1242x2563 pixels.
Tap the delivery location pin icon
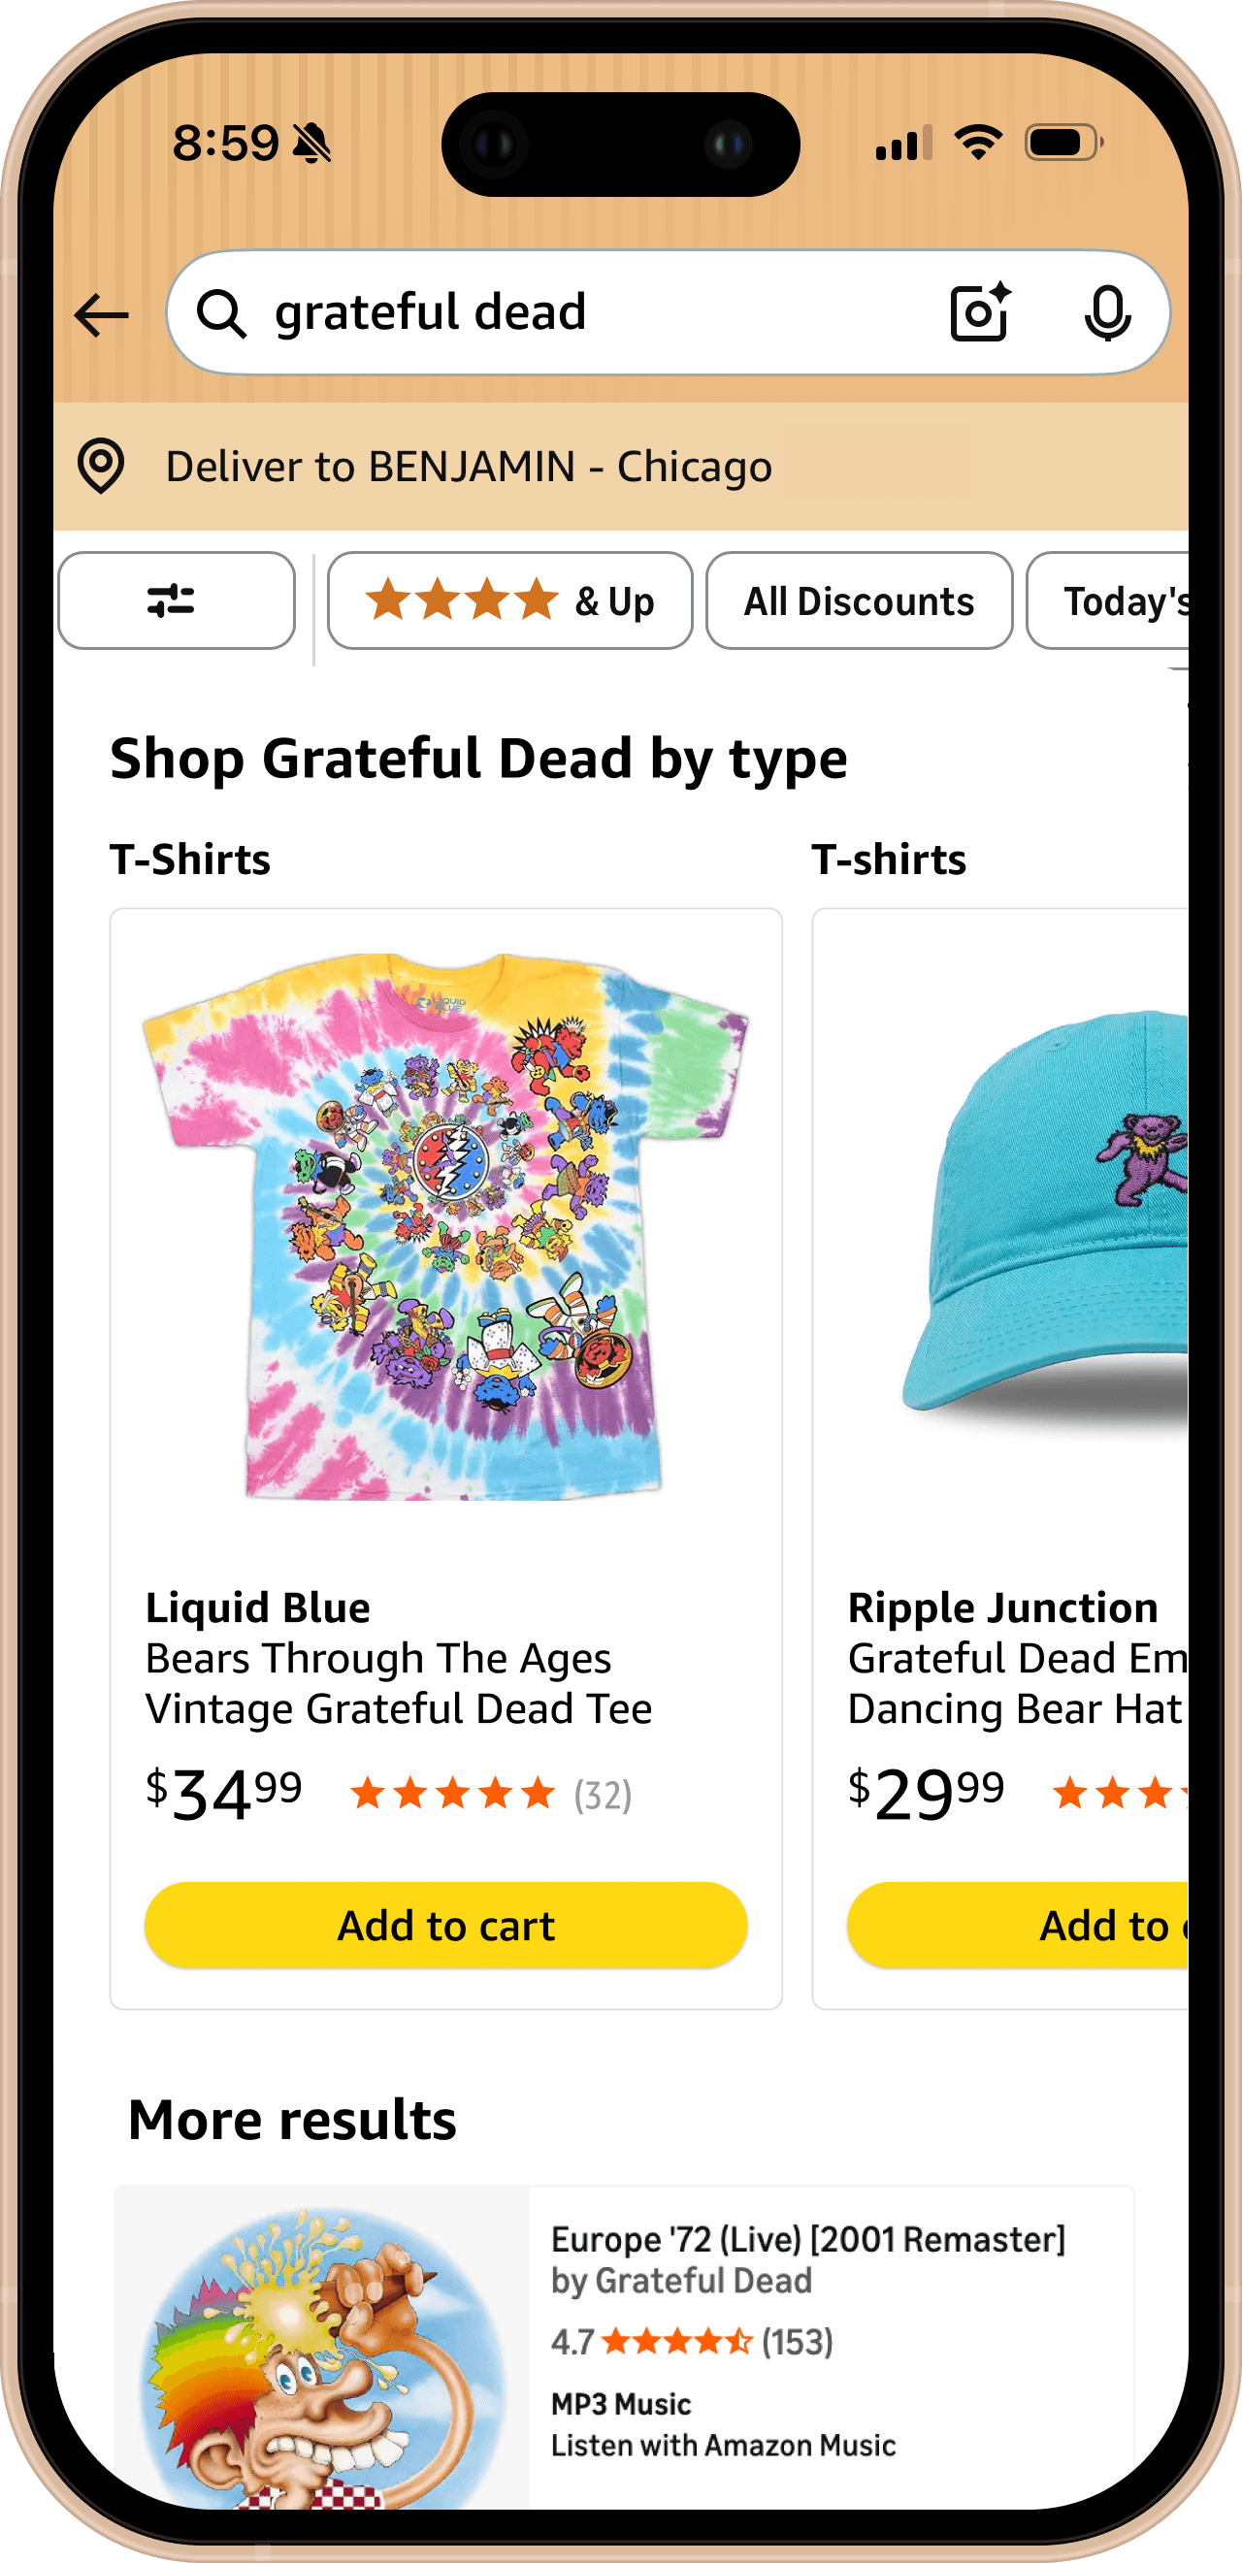coord(101,466)
